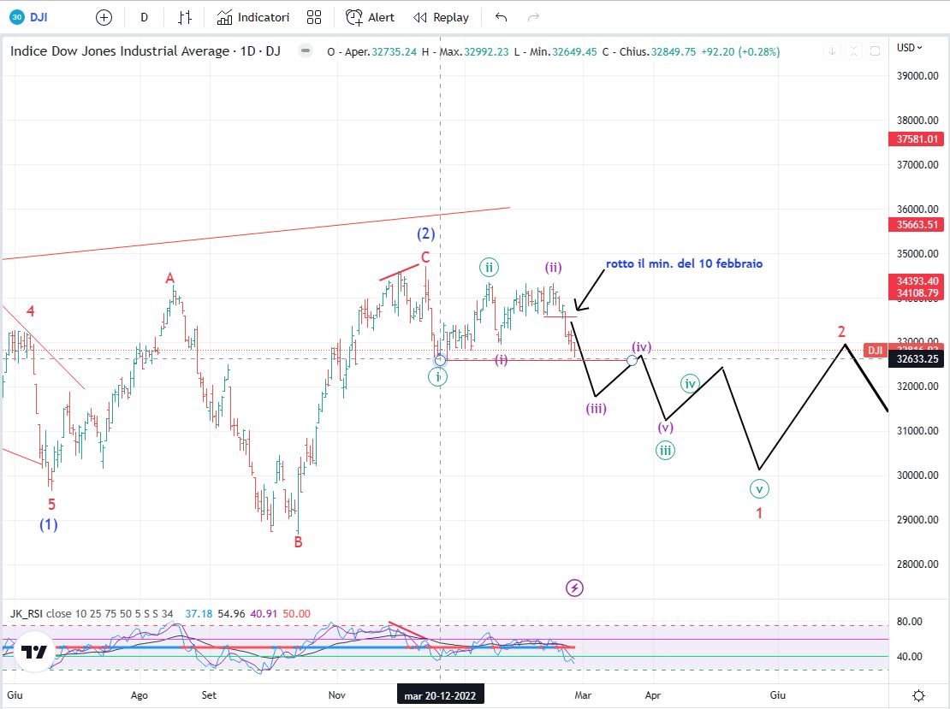Click the closing value 32849.75 in legend
Screen dimensions: 950x709
[x=673, y=51]
